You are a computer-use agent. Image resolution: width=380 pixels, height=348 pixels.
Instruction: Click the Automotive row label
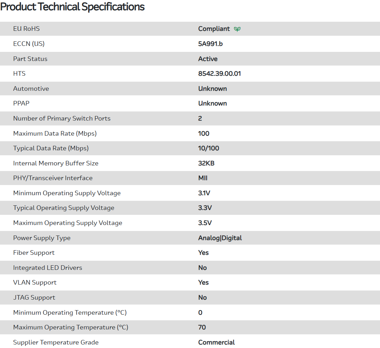(x=31, y=89)
